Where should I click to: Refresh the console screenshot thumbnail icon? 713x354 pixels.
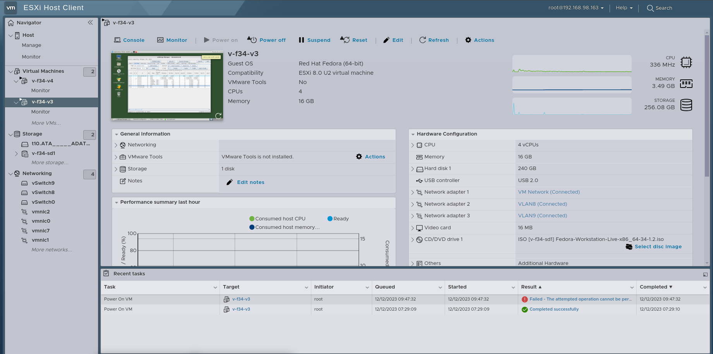tap(218, 115)
